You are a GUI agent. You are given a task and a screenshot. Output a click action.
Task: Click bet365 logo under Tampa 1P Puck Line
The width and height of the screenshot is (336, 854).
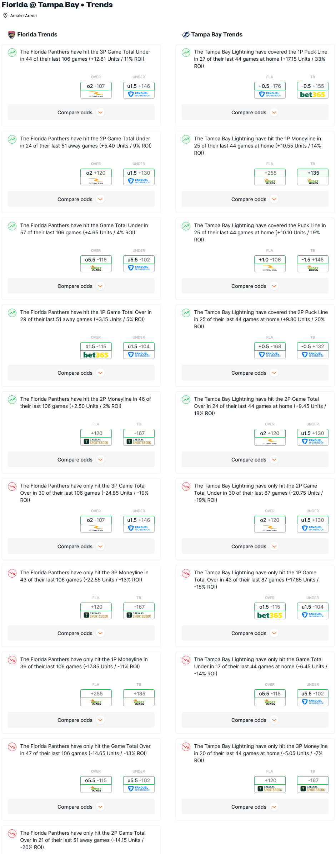[312, 95]
